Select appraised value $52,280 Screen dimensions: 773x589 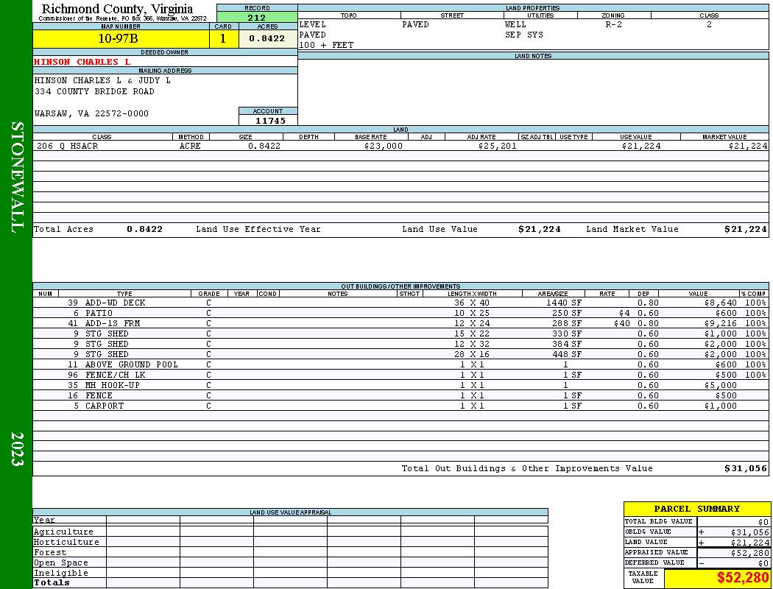(x=749, y=553)
